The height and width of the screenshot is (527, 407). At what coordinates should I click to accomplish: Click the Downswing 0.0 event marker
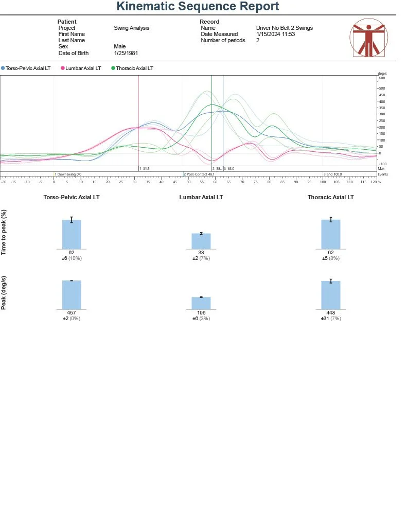tap(68, 174)
